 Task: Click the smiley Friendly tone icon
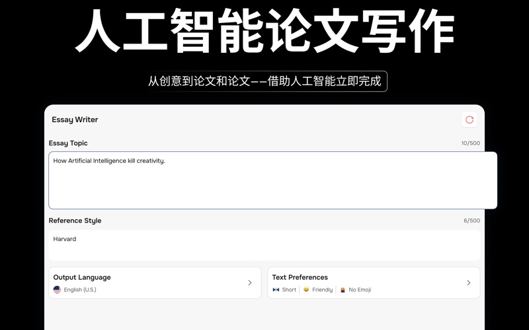click(306, 289)
